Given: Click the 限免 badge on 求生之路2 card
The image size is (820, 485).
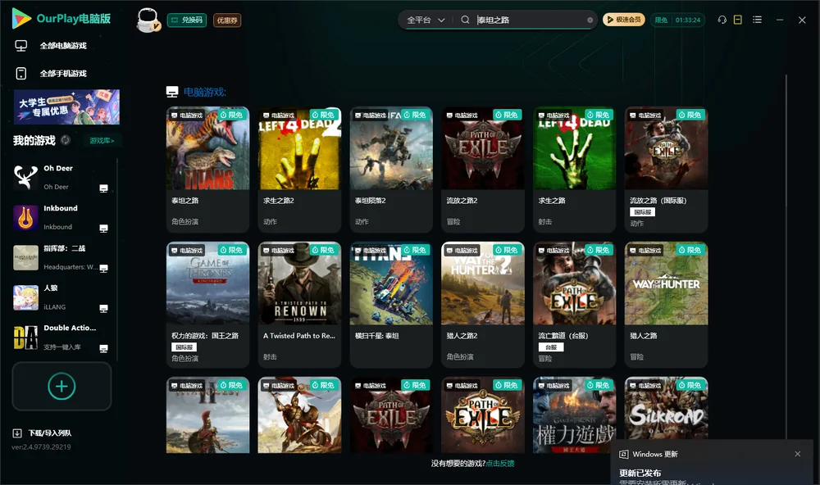Looking at the screenshot, I should pos(324,115).
